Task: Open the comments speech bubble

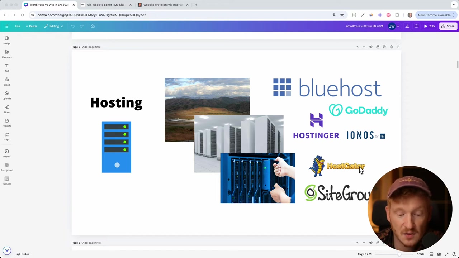Action: coord(416,26)
